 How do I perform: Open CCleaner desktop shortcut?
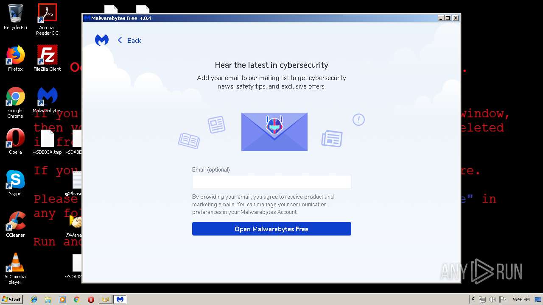pos(15,224)
